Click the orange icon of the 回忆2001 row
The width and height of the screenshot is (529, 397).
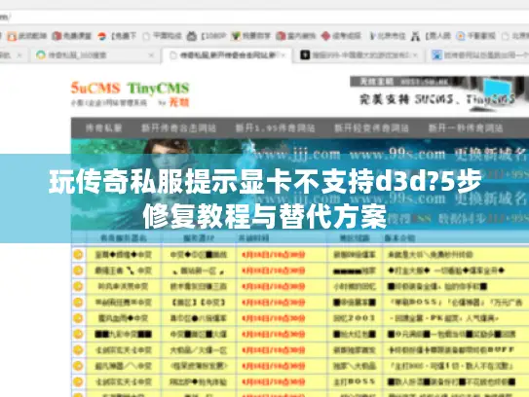78,318
